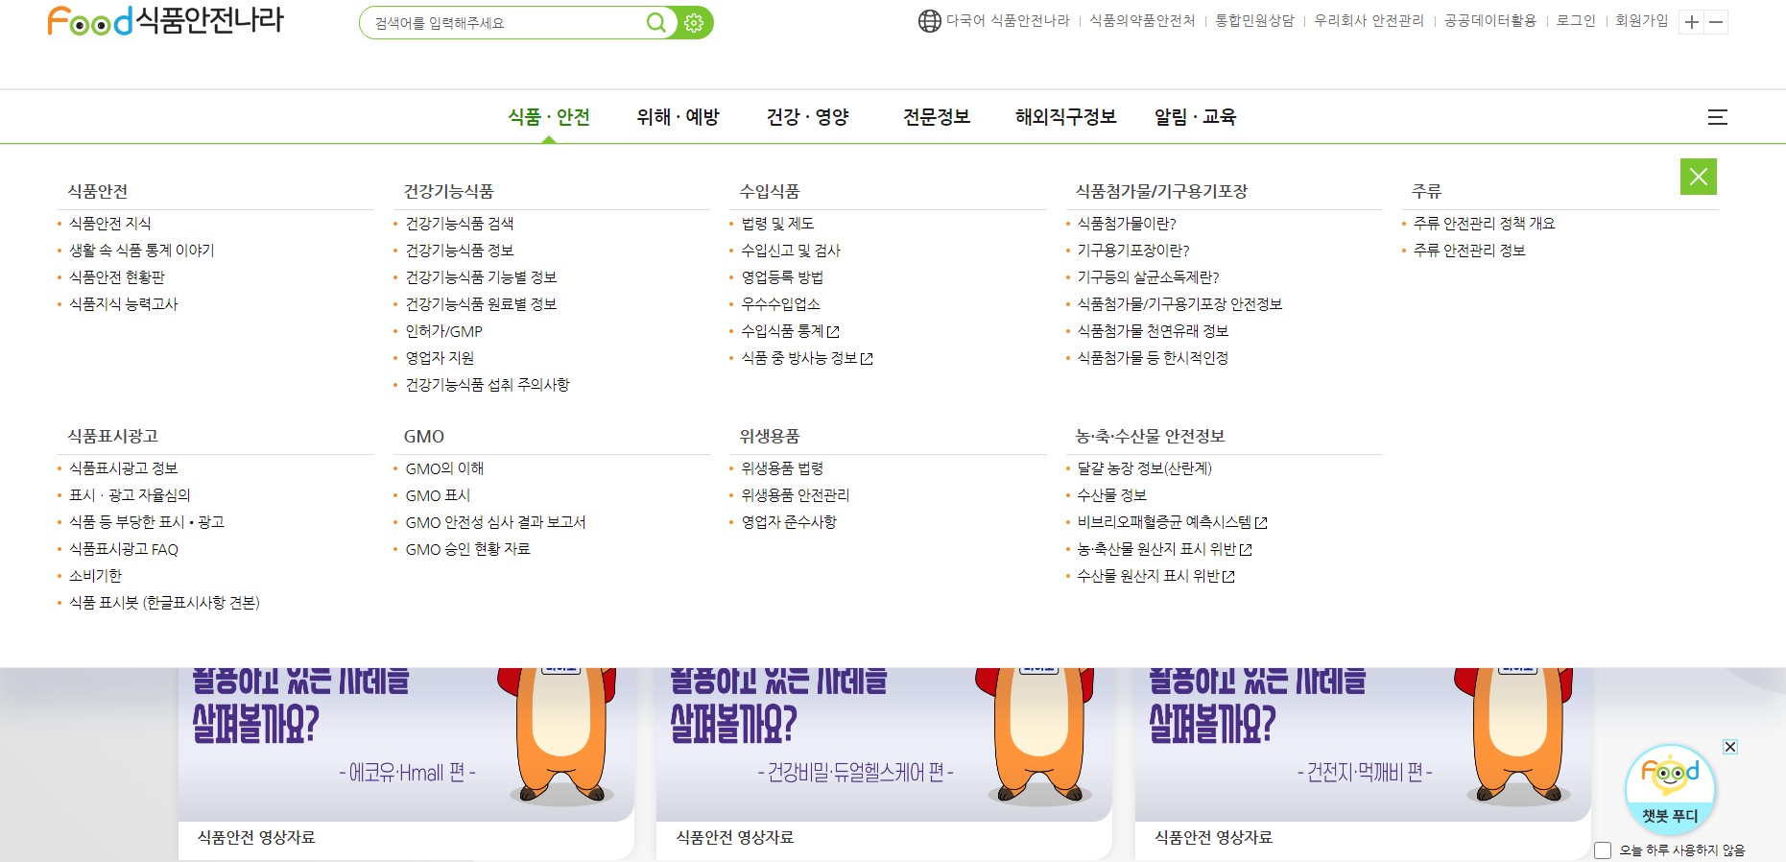
Task: Open 식품표시광고 정보 item
Action: [x=124, y=468]
